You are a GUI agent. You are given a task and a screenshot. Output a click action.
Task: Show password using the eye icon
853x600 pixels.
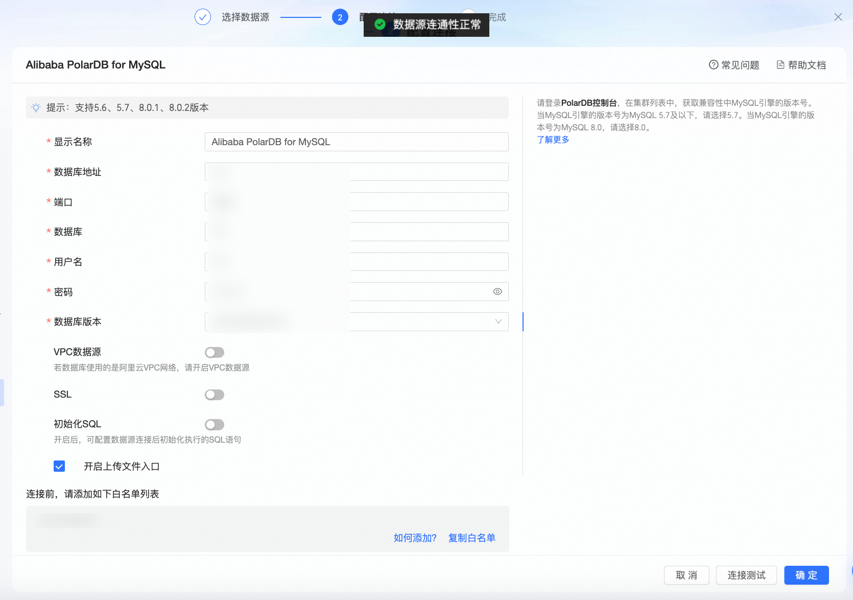tap(497, 291)
